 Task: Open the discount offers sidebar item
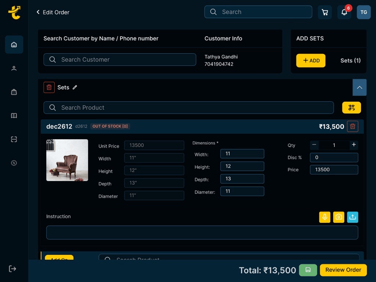pyautogui.click(x=14, y=163)
